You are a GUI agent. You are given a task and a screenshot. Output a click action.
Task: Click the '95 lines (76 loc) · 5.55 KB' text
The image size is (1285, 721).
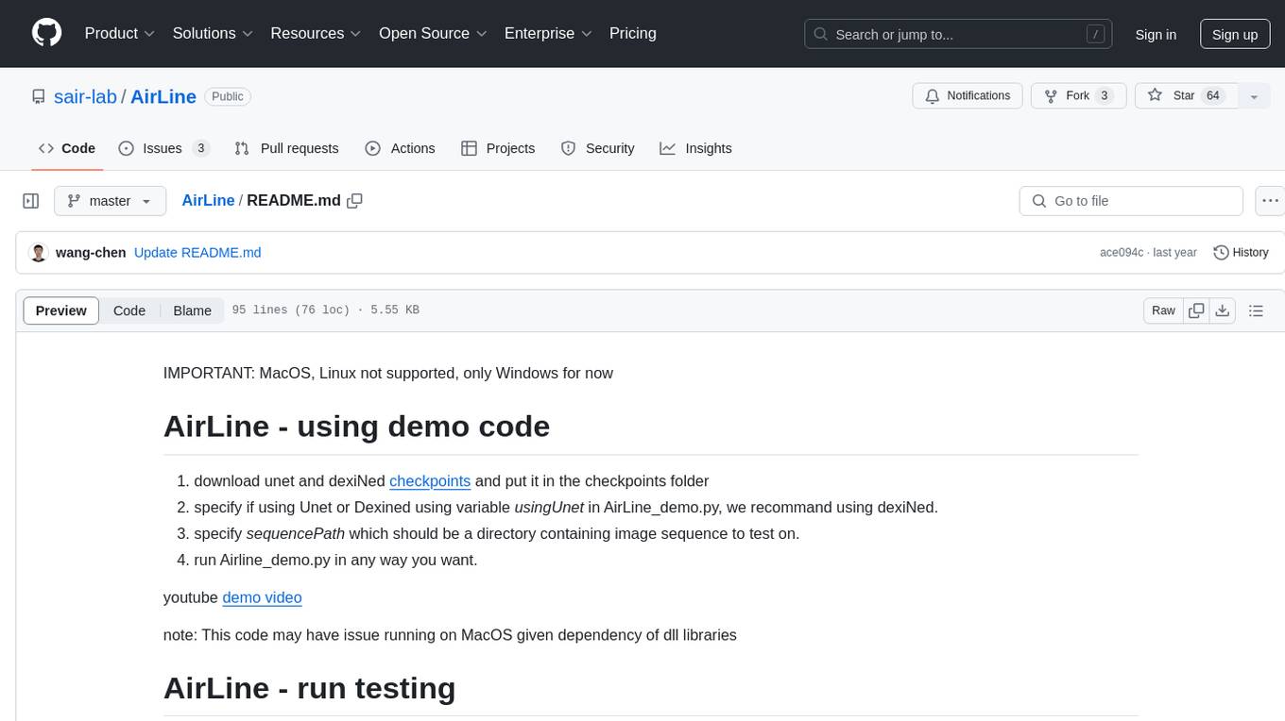325,310
